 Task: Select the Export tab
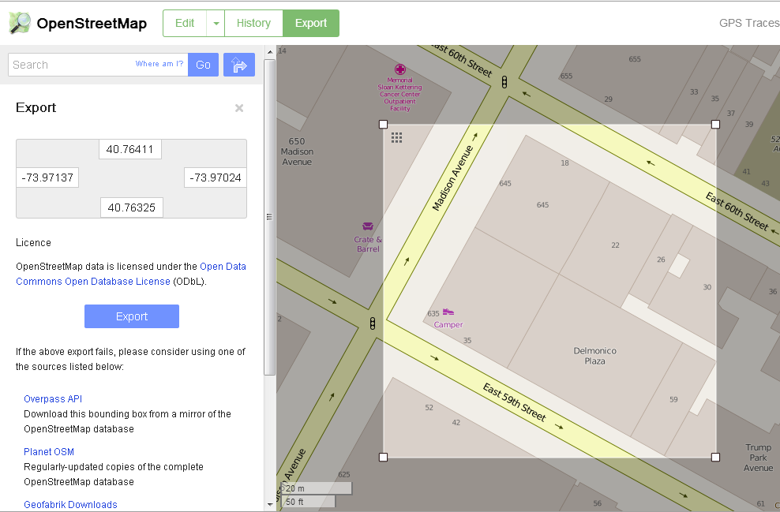click(x=311, y=24)
